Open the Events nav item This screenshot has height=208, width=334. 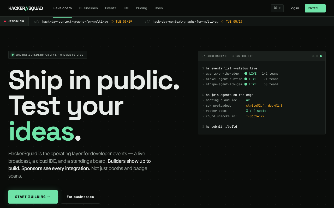coord(111,8)
